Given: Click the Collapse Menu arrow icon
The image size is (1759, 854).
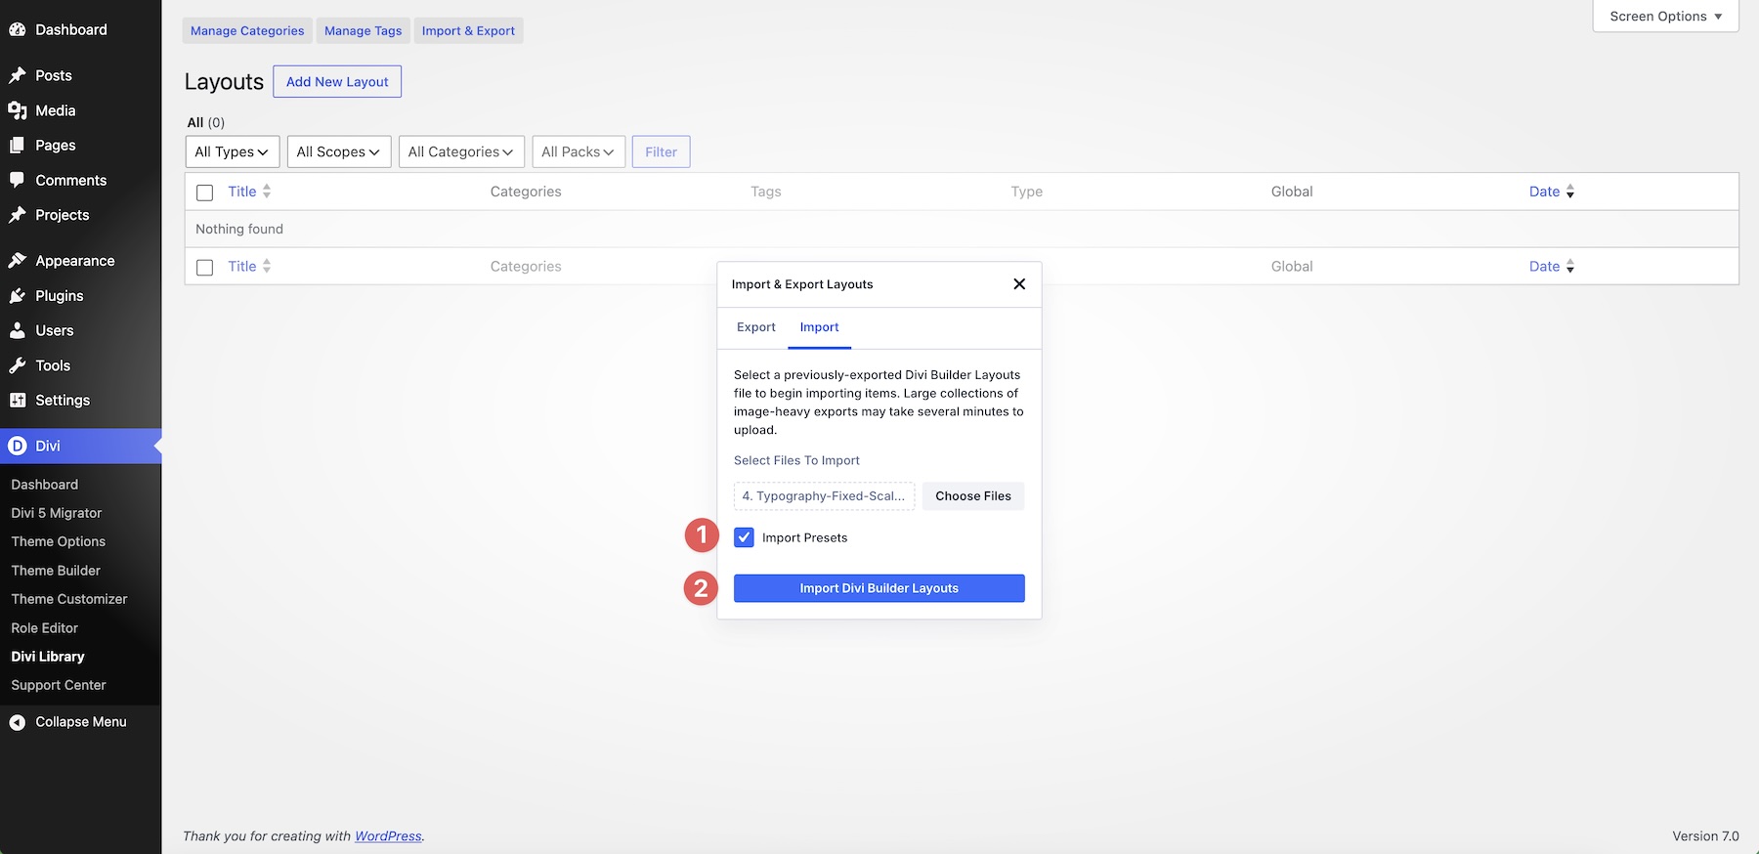Looking at the screenshot, I should tap(18, 722).
